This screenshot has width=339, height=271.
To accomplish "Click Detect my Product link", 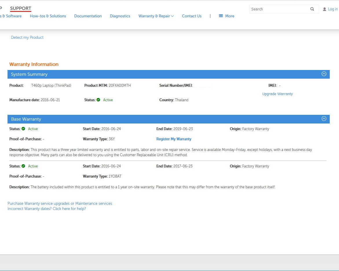I will 27,37.
